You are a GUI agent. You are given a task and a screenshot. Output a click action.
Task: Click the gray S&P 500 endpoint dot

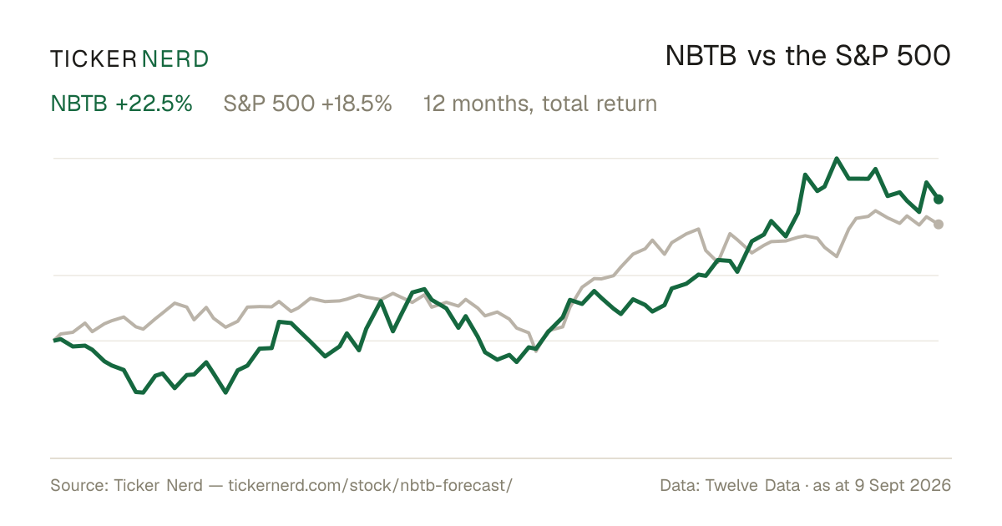pyautogui.click(x=939, y=224)
